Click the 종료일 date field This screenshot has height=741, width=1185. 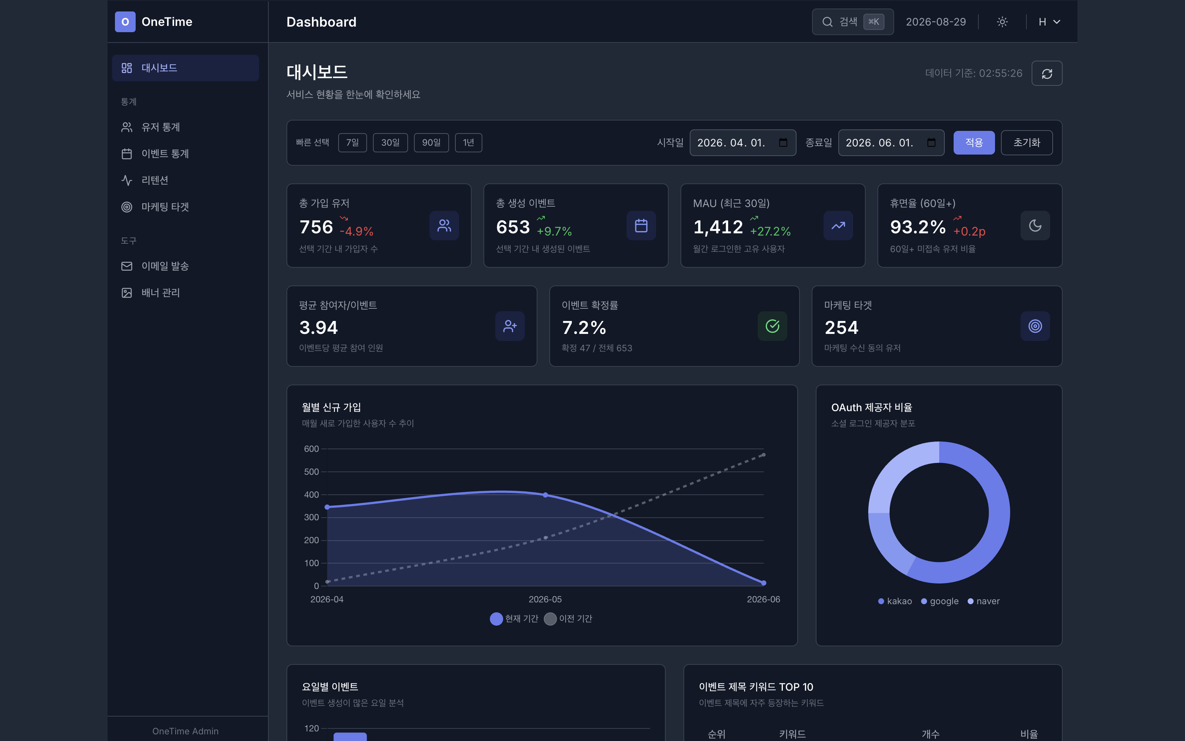click(891, 143)
